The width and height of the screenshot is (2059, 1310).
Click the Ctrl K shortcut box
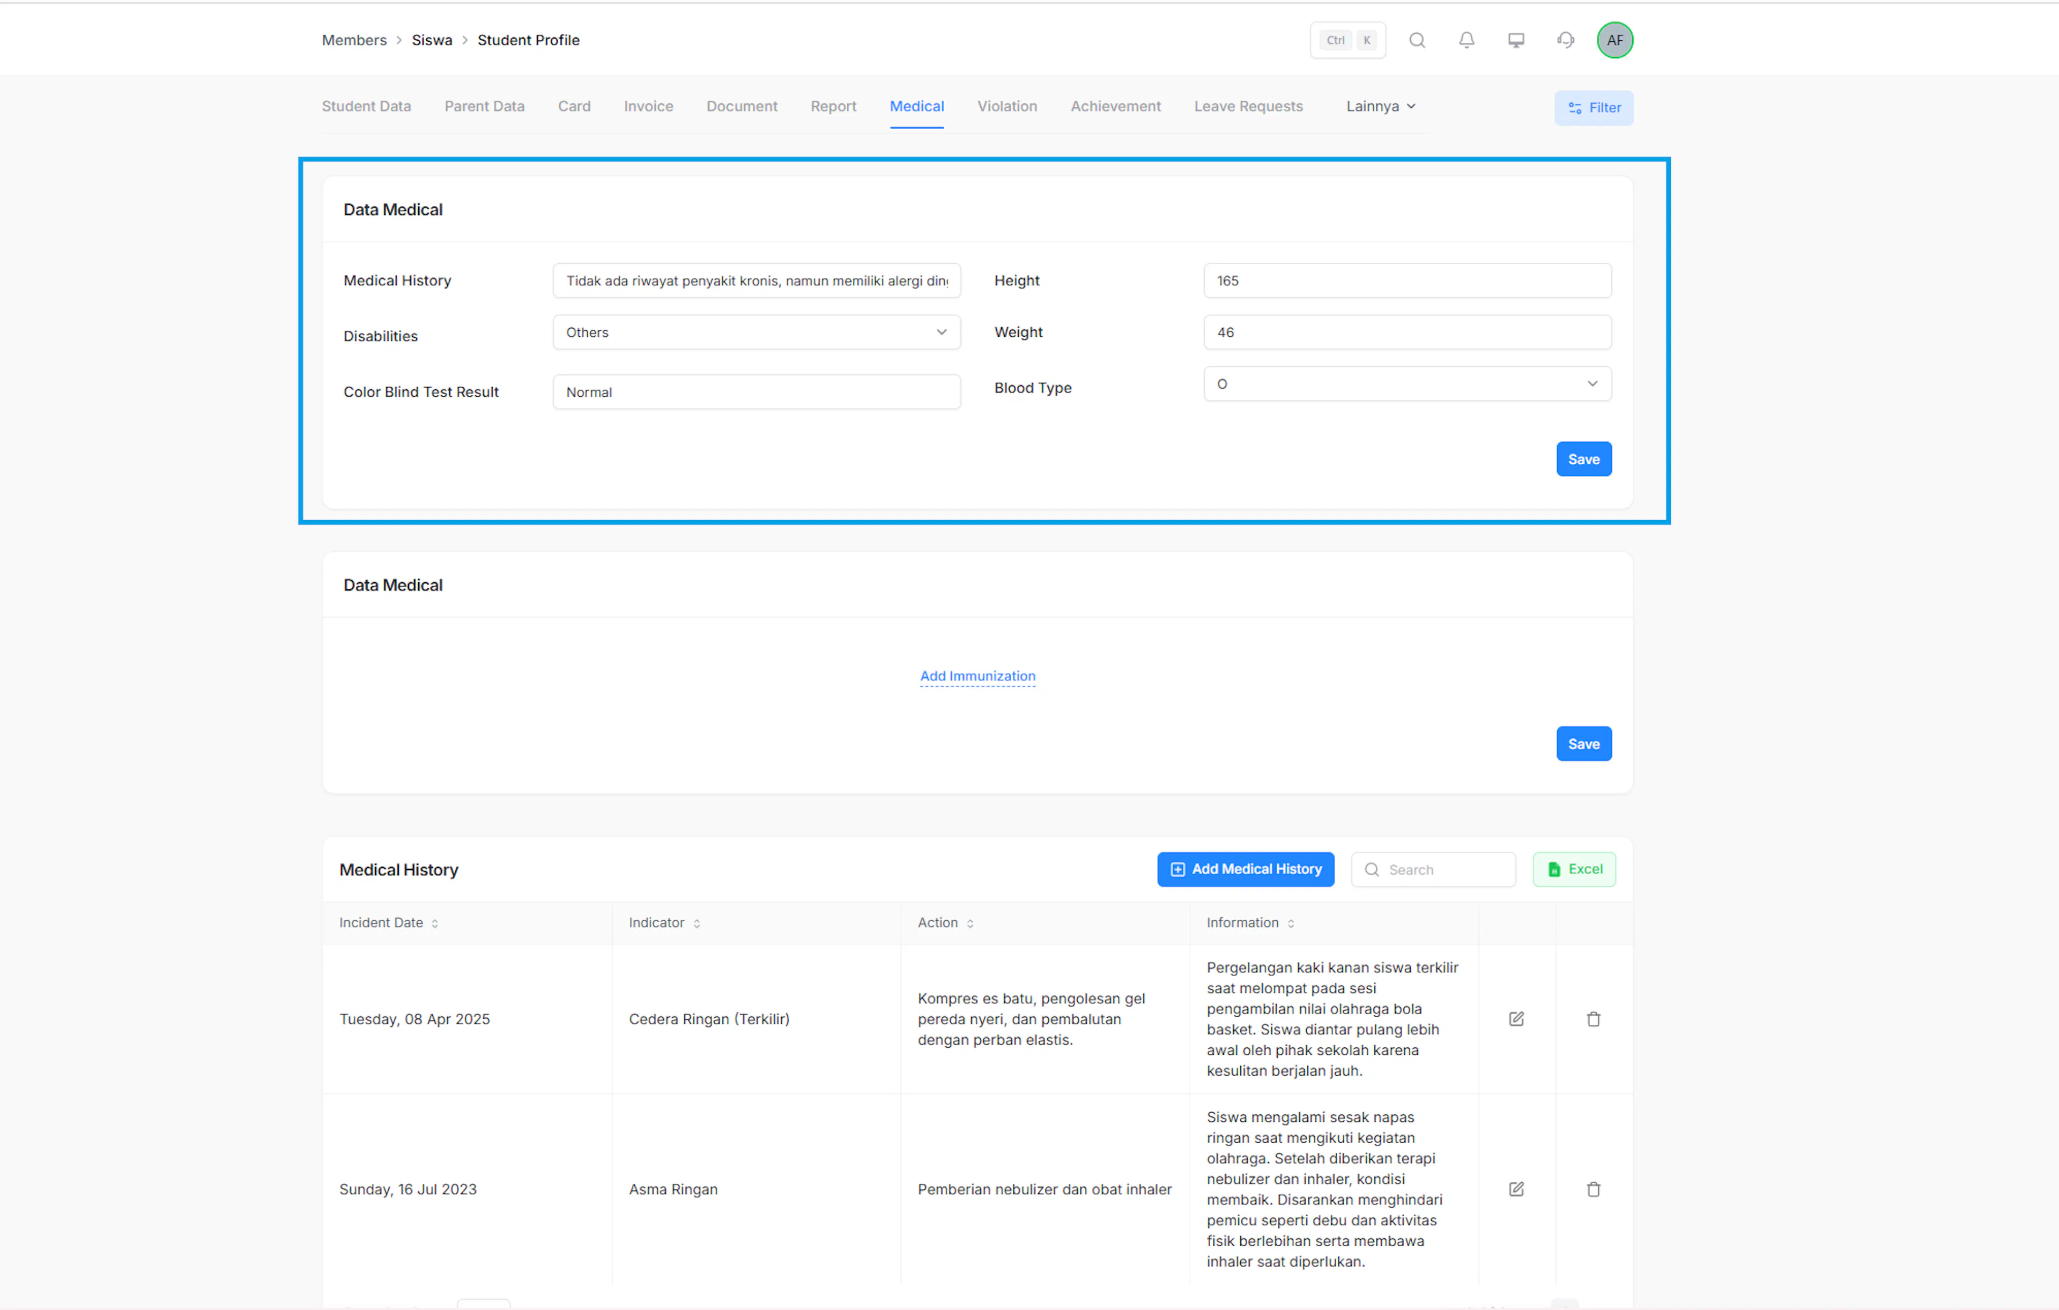pos(1347,40)
